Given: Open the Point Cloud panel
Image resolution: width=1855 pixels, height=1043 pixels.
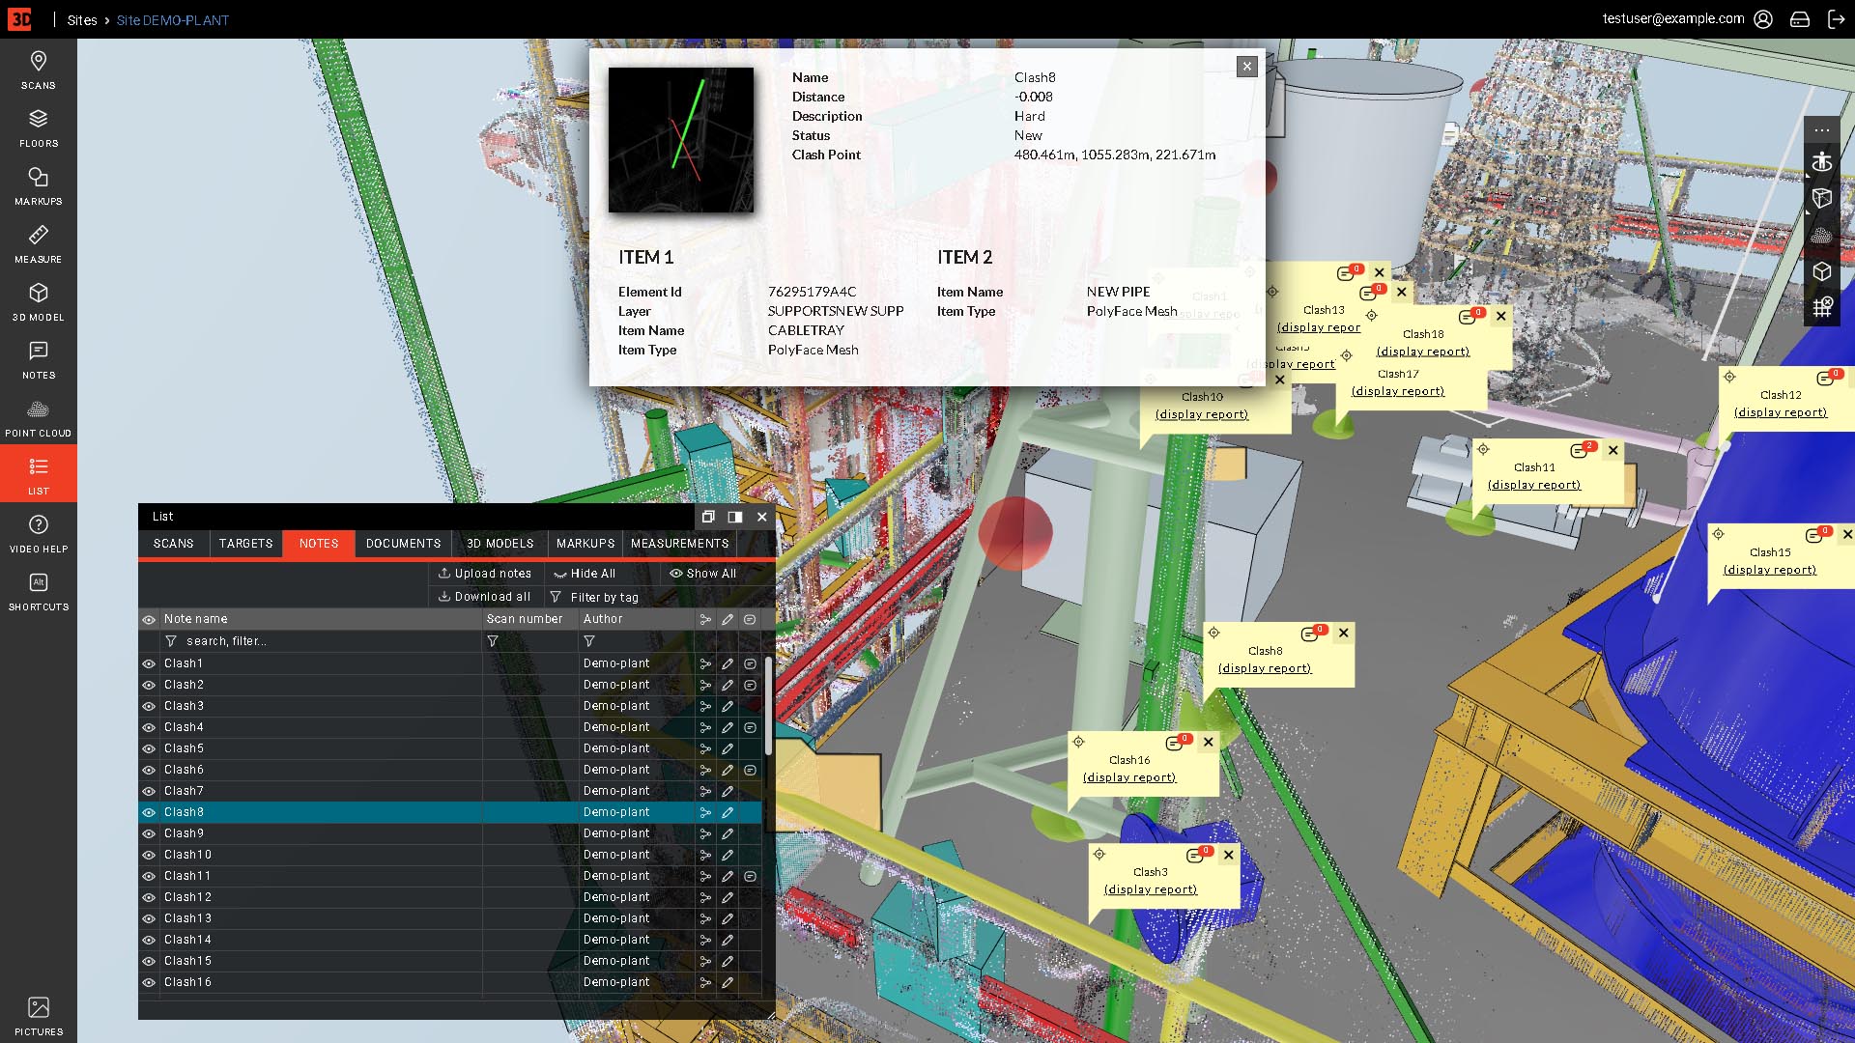Looking at the screenshot, I should [39, 416].
